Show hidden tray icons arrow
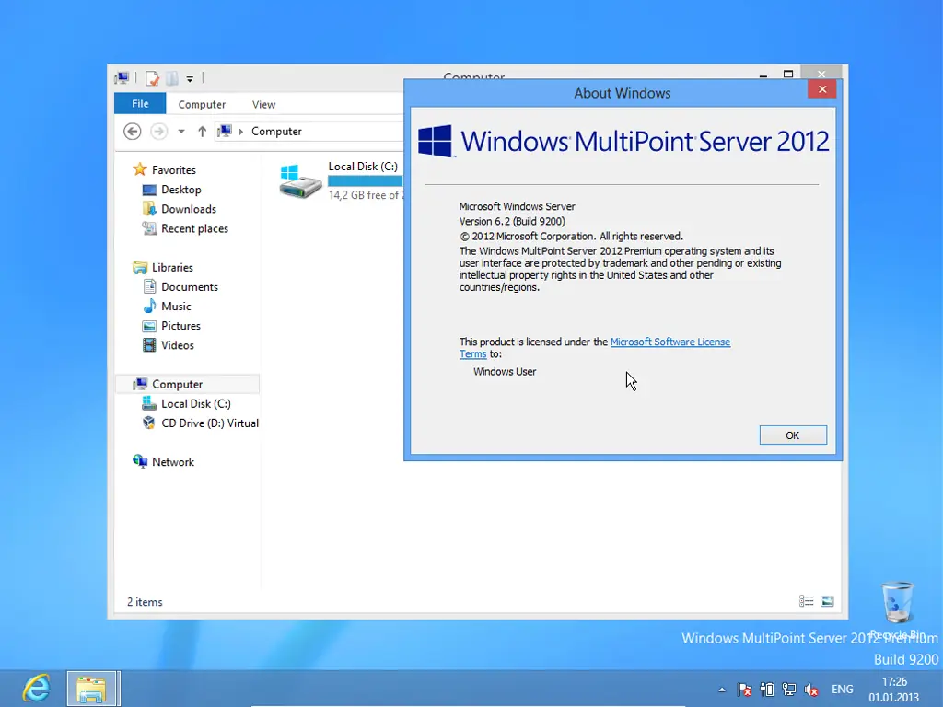Image resolution: width=943 pixels, height=707 pixels. click(722, 690)
